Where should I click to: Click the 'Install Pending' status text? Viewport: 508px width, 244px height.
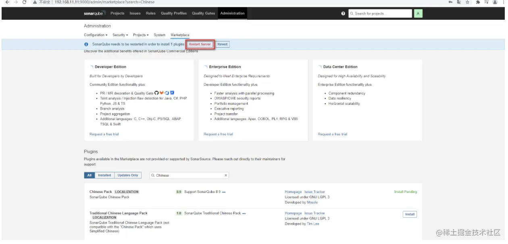coord(406,192)
